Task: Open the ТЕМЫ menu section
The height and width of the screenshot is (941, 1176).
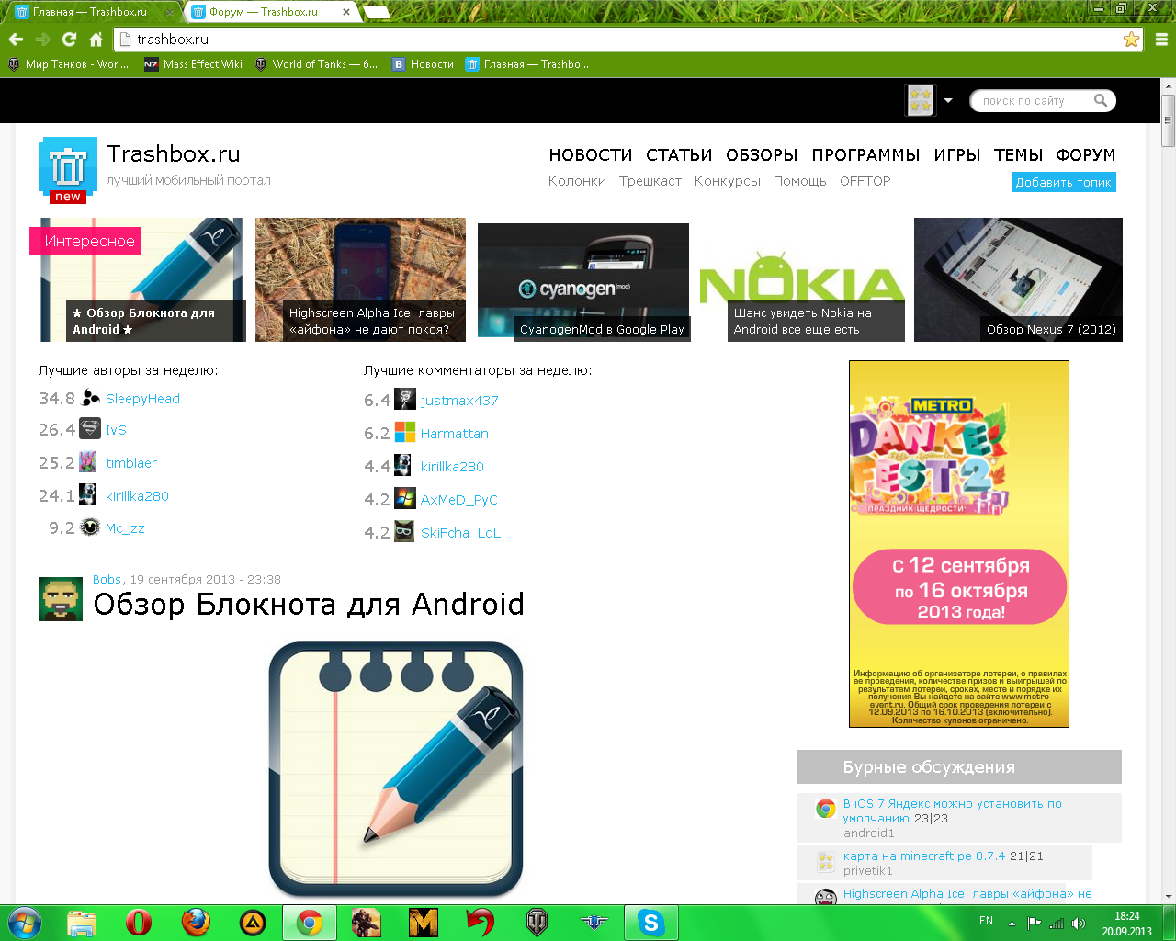Action: pos(1018,154)
